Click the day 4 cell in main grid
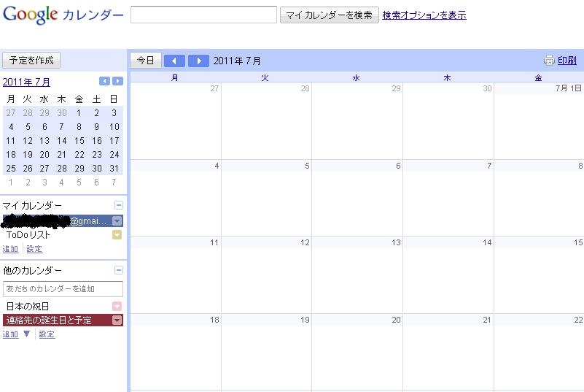 point(176,198)
